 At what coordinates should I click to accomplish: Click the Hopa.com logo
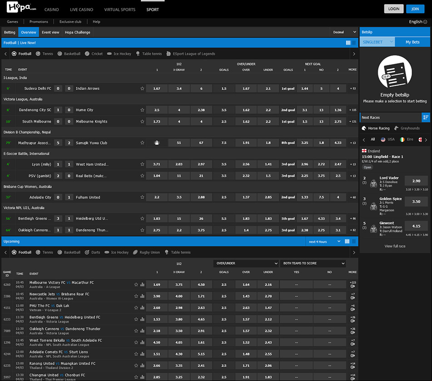point(21,7)
